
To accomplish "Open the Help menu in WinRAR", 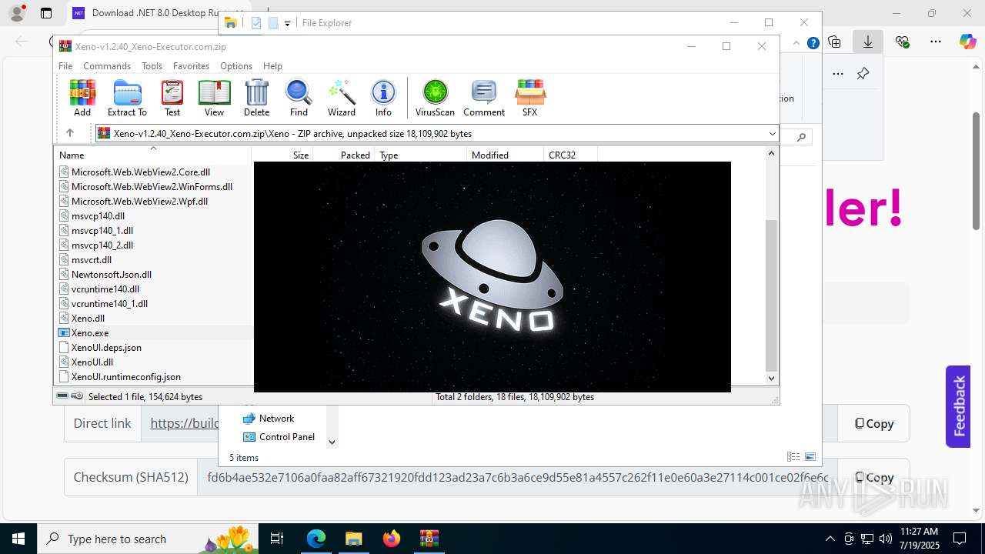I will (x=272, y=66).
